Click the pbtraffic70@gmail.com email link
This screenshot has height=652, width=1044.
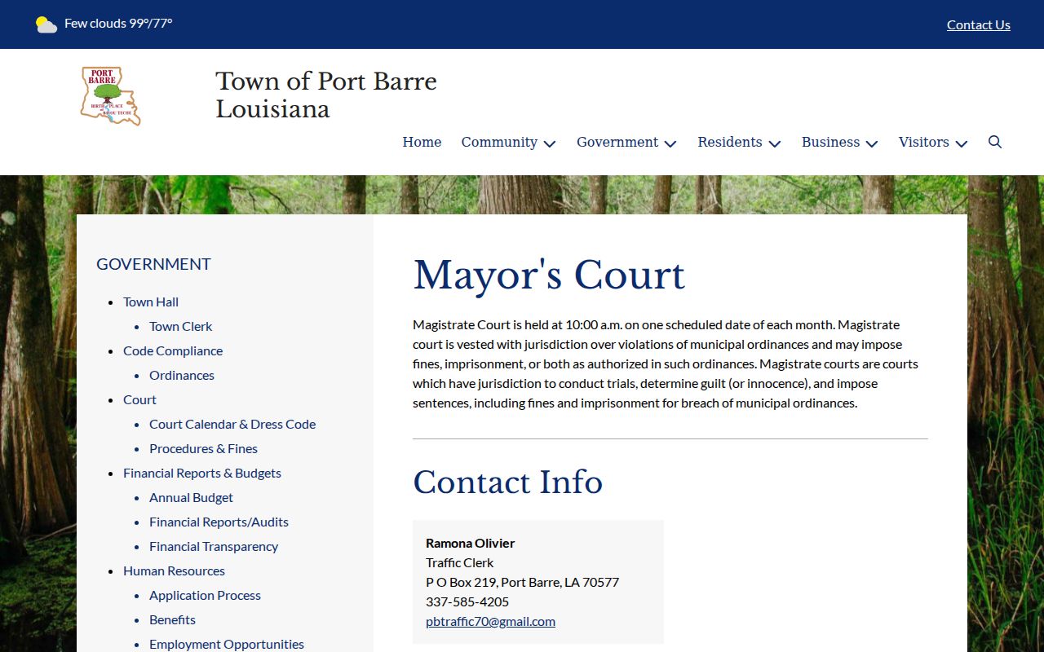(490, 621)
